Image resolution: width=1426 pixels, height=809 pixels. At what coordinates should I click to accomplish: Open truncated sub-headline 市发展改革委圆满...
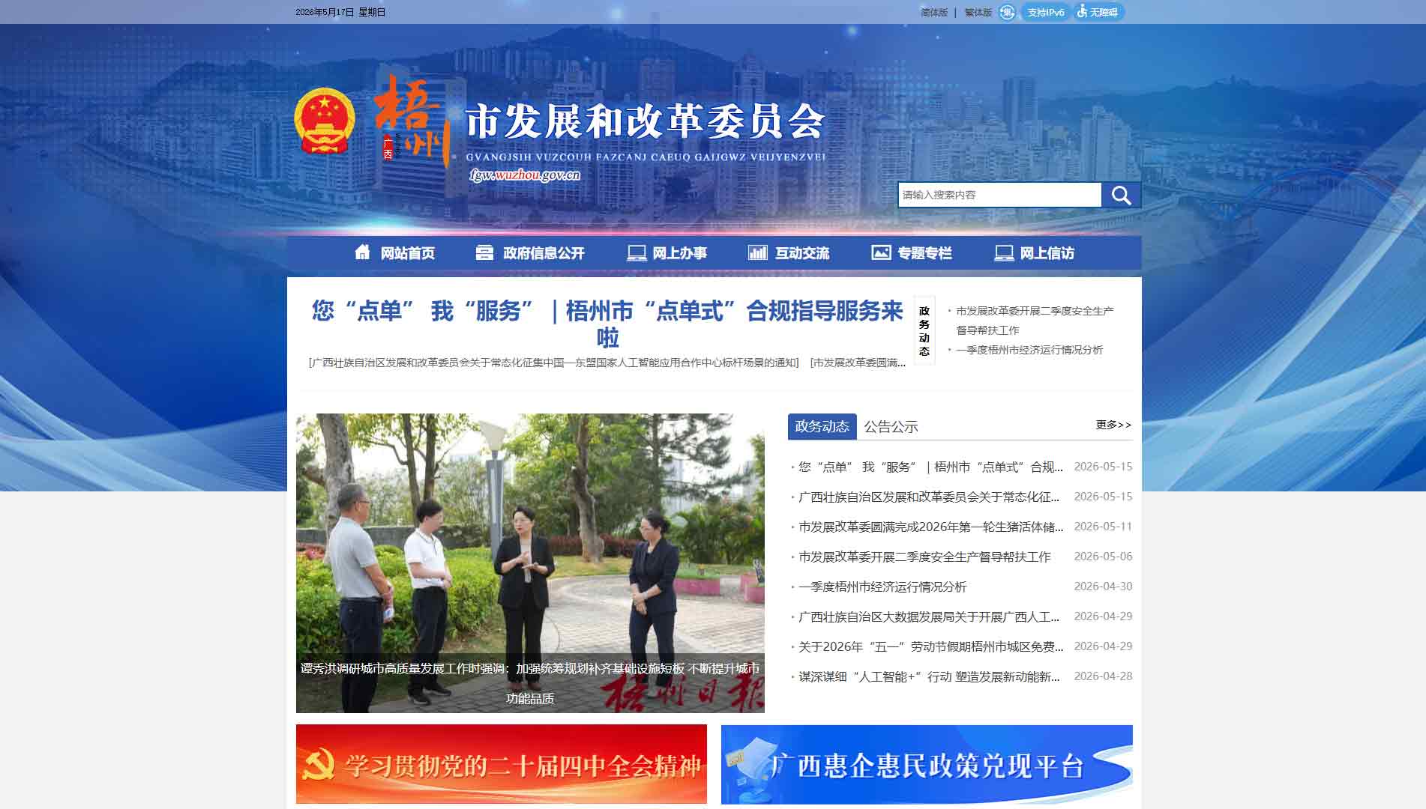[858, 363]
